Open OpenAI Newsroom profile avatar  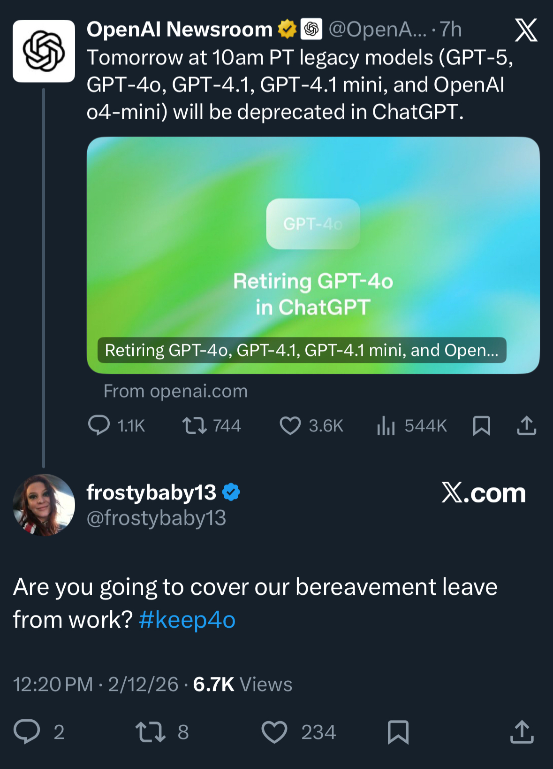pos(44,51)
